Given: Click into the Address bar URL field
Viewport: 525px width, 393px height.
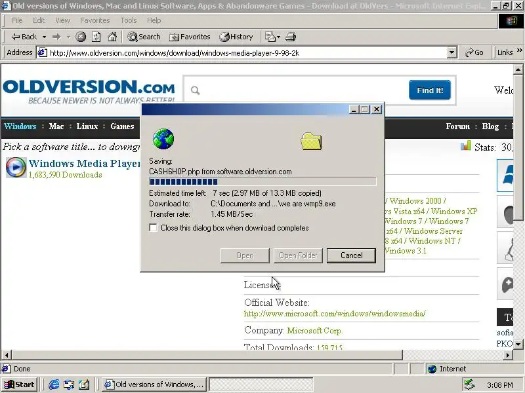Looking at the screenshot, I should (x=248, y=53).
